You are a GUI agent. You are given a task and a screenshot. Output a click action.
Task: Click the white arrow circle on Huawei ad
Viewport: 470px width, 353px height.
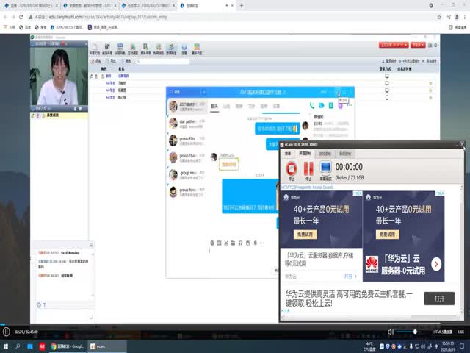point(436,264)
